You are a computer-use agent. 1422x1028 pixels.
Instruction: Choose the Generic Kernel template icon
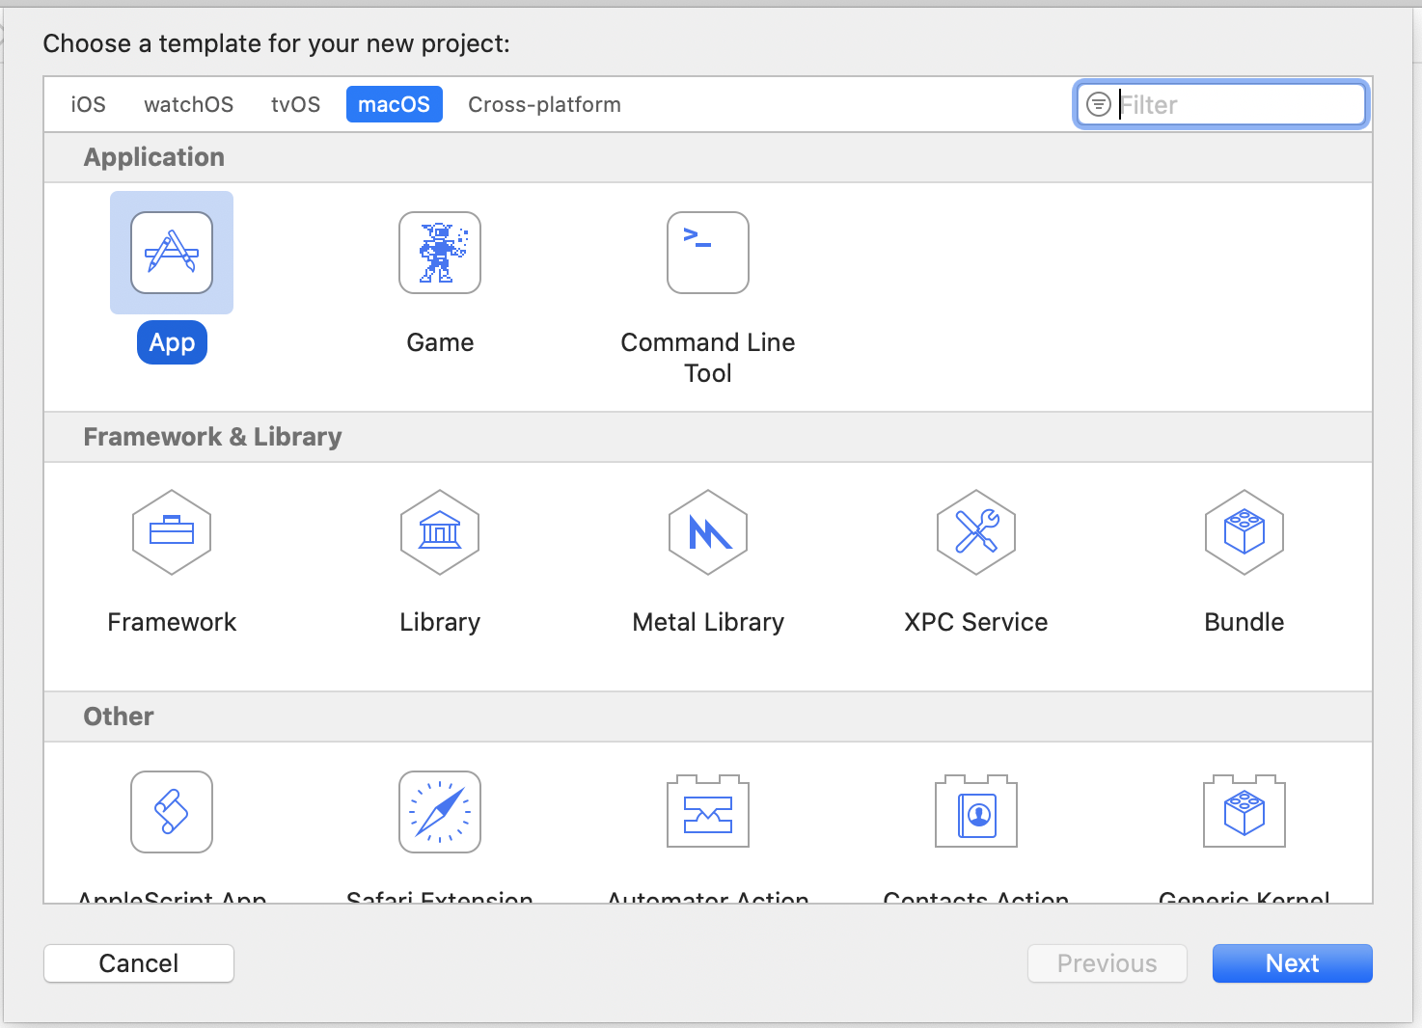click(1244, 812)
